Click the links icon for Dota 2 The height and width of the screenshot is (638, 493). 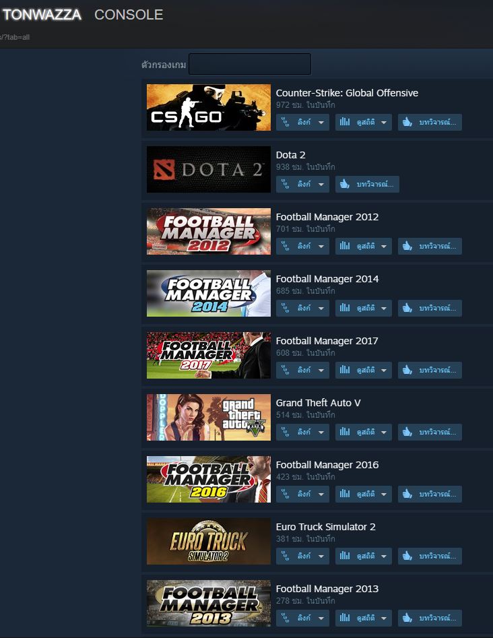(x=285, y=184)
